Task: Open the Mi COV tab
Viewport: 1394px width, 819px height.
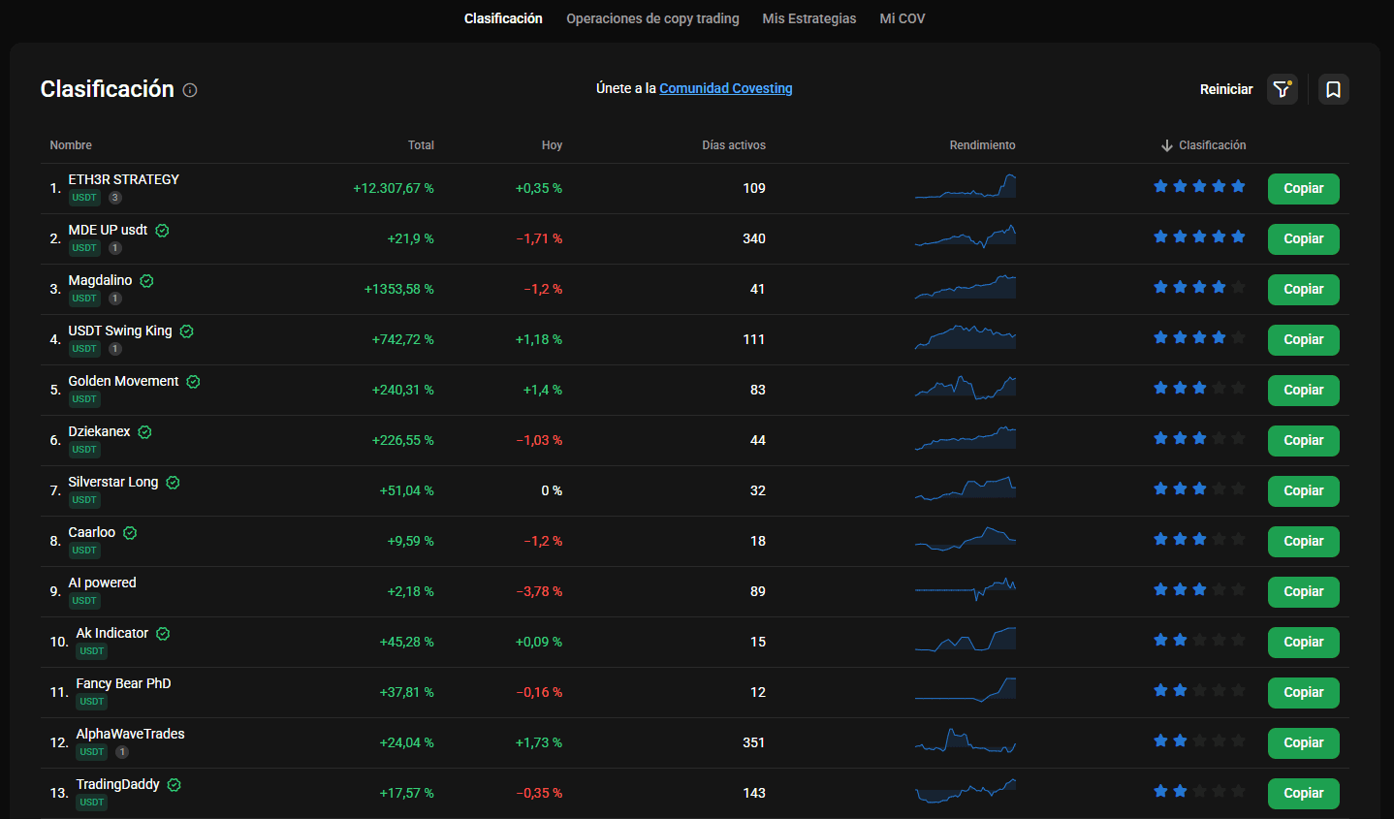Action: click(x=903, y=18)
